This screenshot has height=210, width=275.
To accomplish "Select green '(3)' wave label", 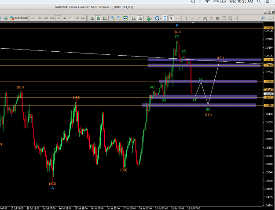I will click(195, 100).
